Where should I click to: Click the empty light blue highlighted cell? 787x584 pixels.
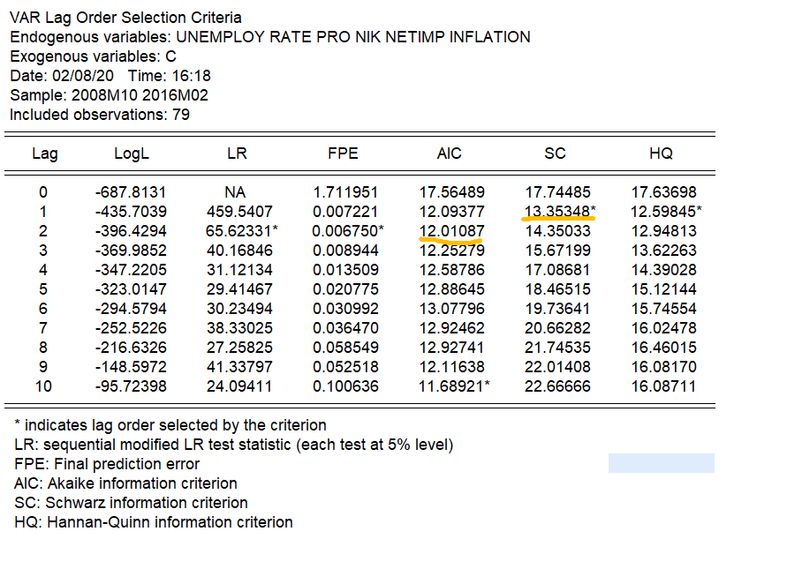point(661,463)
